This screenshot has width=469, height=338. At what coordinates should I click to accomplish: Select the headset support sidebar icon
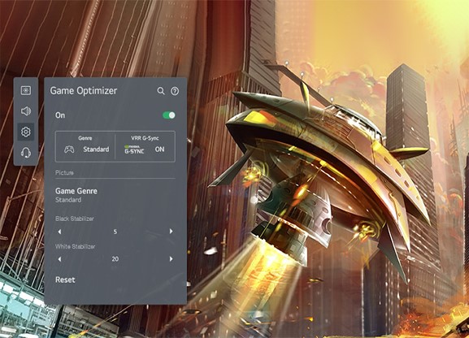[26, 153]
